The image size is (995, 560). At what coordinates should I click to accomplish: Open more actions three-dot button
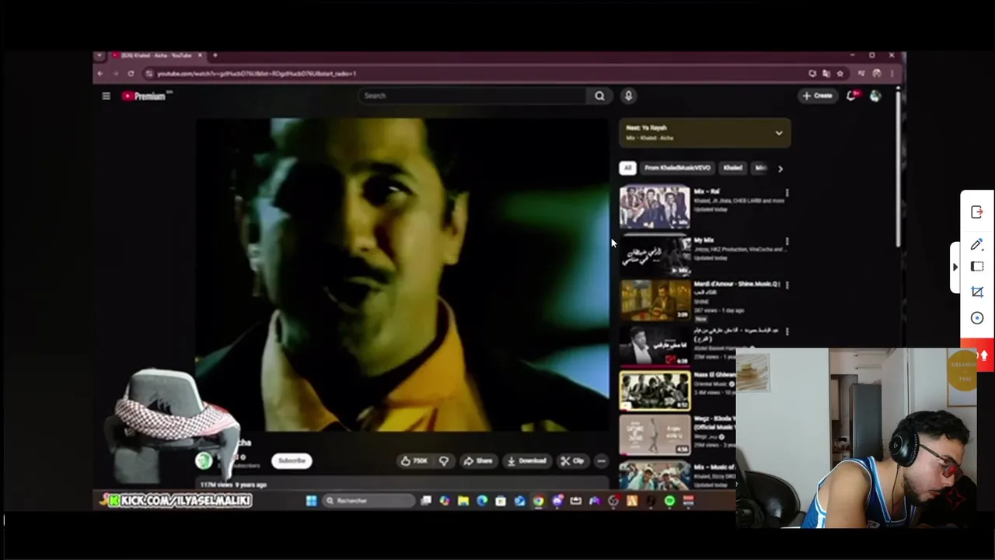tap(601, 460)
